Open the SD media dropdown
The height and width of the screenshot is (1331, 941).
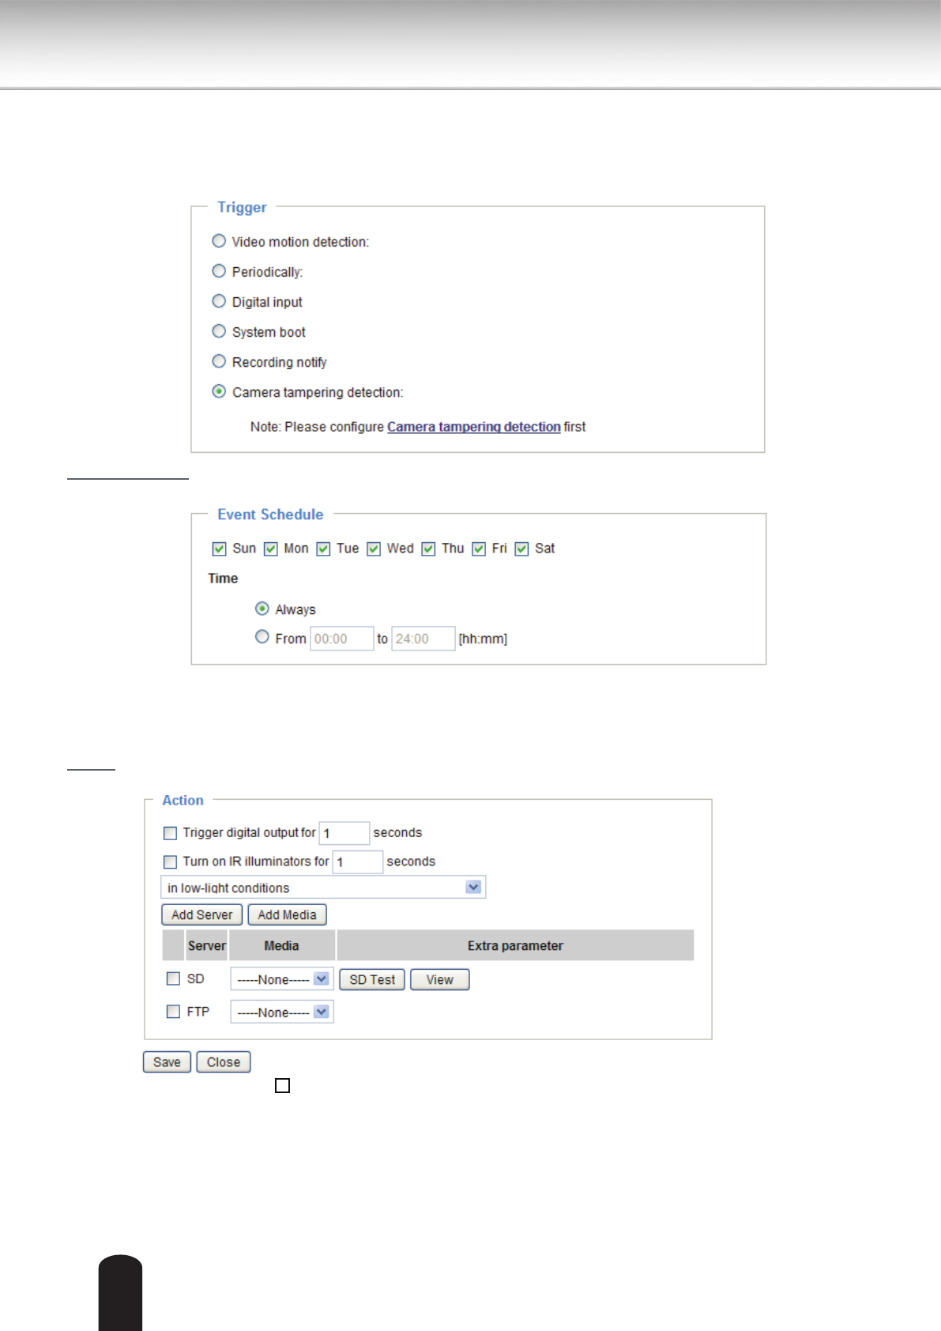click(x=282, y=979)
